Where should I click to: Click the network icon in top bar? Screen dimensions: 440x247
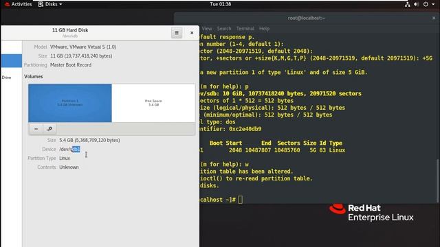407,4
